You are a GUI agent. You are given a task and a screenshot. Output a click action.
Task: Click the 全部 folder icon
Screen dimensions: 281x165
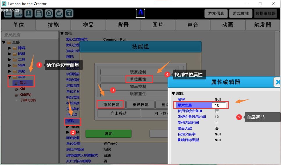9,42
